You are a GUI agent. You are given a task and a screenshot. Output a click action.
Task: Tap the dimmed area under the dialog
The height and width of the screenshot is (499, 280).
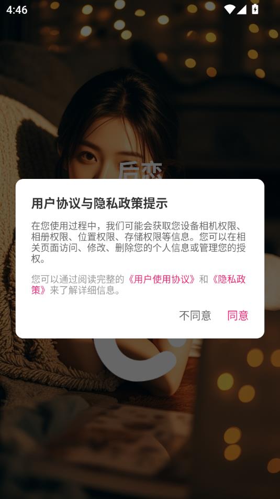click(140, 430)
